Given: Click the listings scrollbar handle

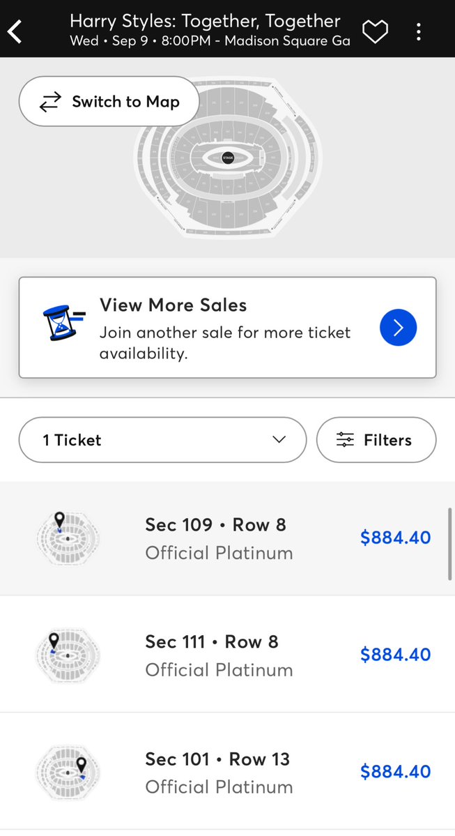Looking at the screenshot, I should tap(449, 543).
